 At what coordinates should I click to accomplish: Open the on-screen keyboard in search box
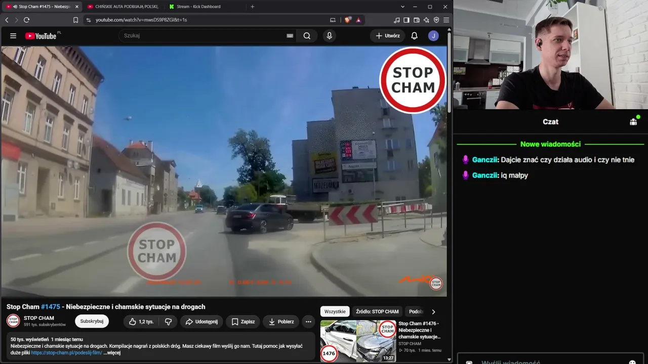[290, 36]
